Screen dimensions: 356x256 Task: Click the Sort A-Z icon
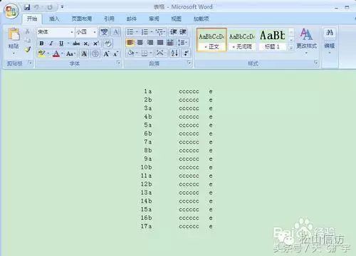coord(174,53)
